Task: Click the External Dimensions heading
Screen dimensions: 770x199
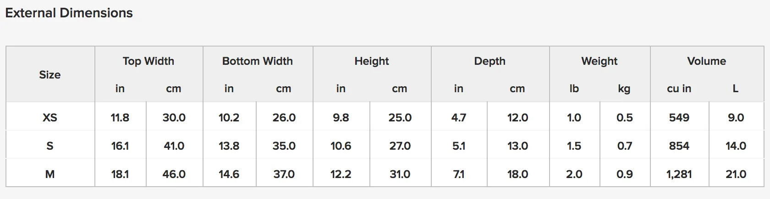Action: pyautogui.click(x=69, y=13)
